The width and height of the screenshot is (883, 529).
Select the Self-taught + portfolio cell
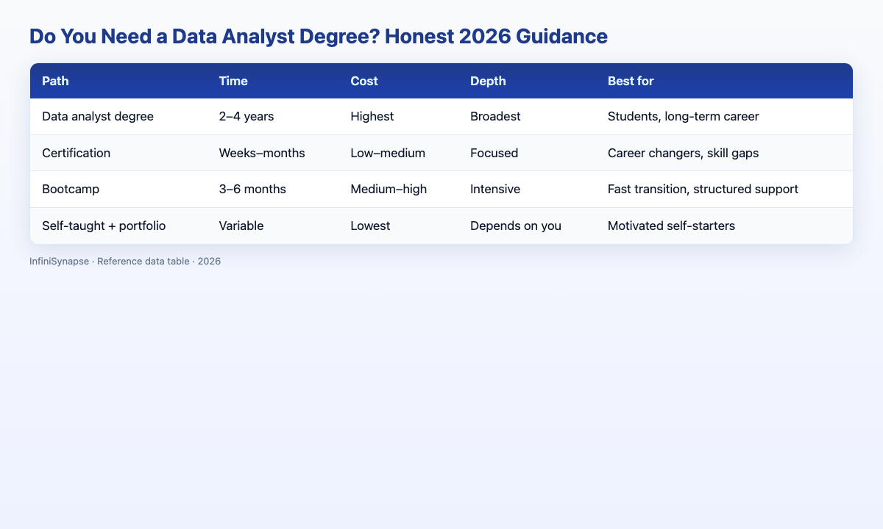point(104,226)
